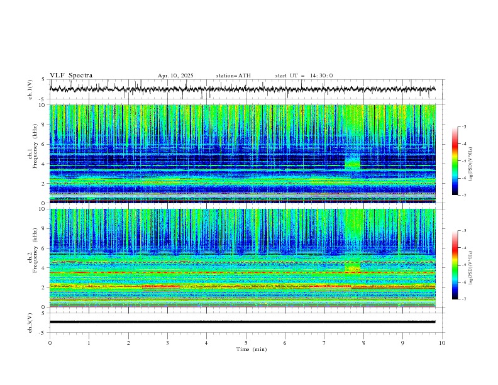Select the date text "Apr. 10, 2025"
498x385 pixels.
(x=175, y=75)
